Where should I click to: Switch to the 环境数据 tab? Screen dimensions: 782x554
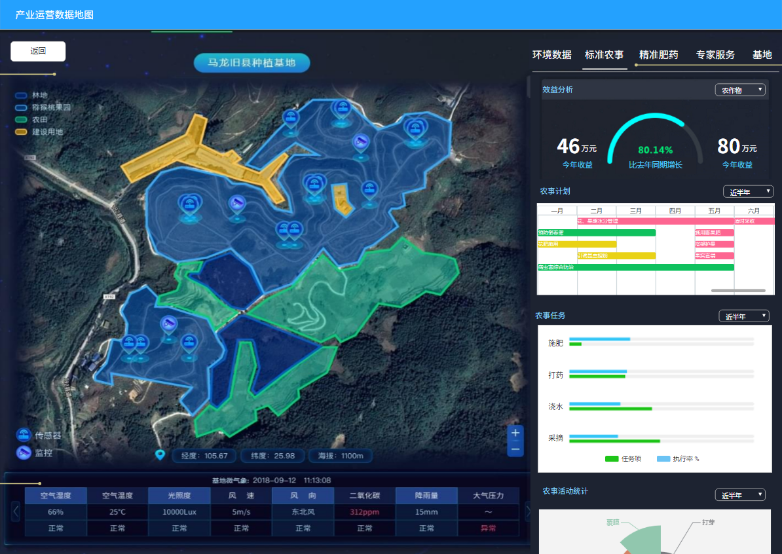coord(551,55)
